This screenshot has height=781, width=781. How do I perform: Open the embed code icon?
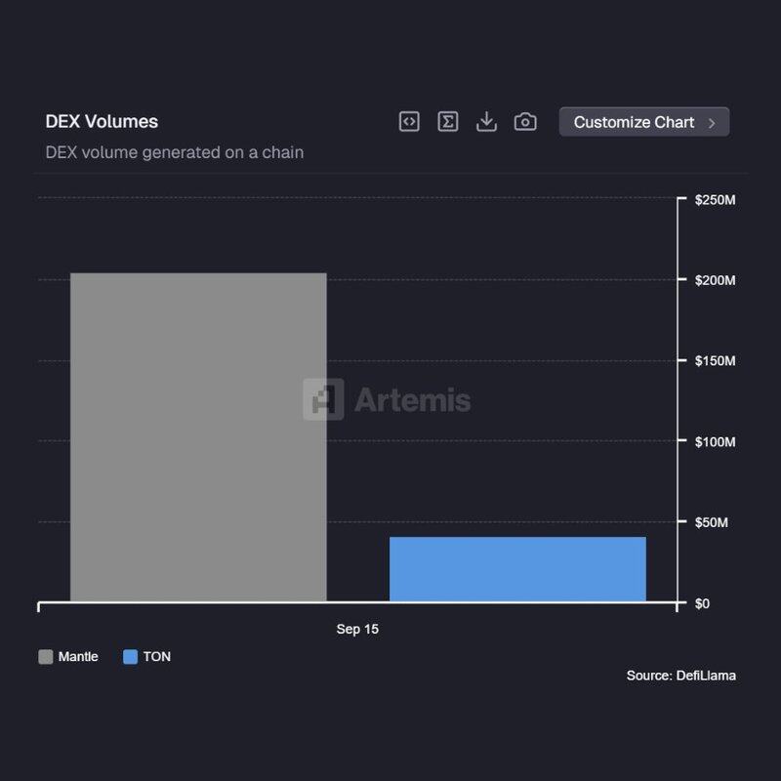click(x=409, y=121)
